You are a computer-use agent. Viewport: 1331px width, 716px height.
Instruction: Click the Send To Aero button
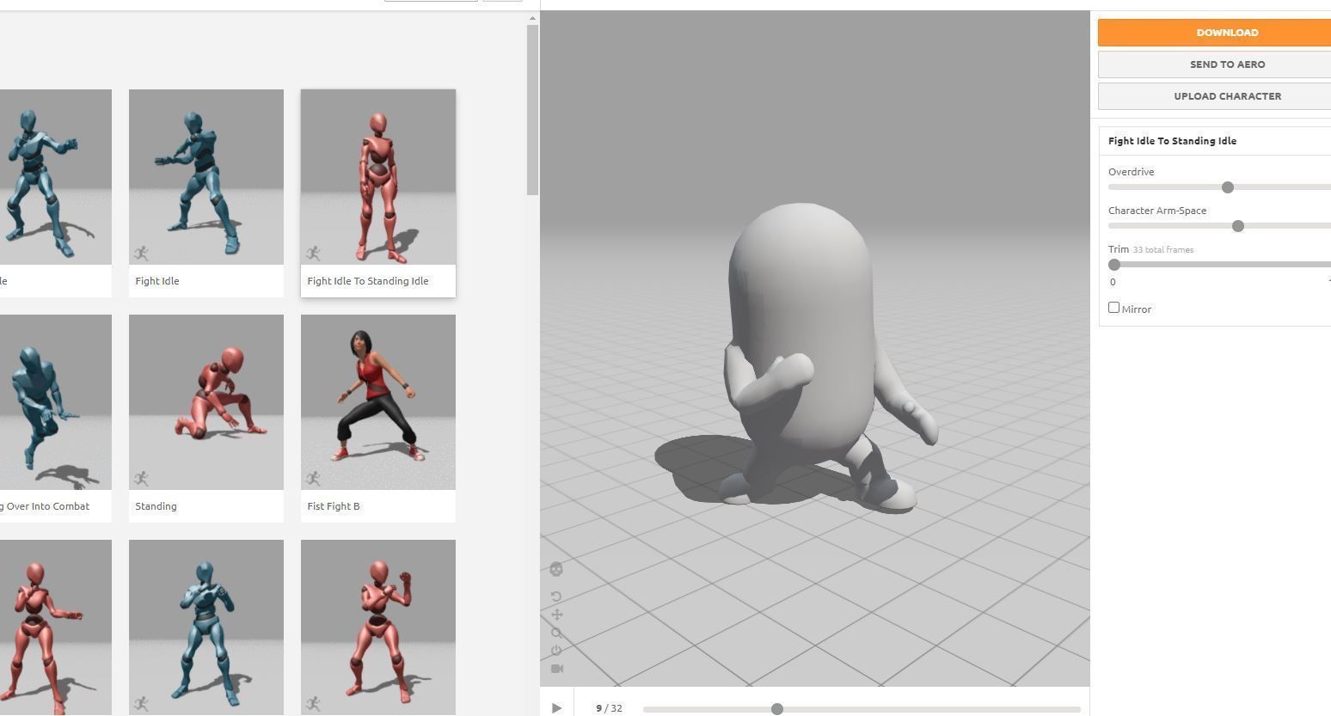[x=1214, y=64]
